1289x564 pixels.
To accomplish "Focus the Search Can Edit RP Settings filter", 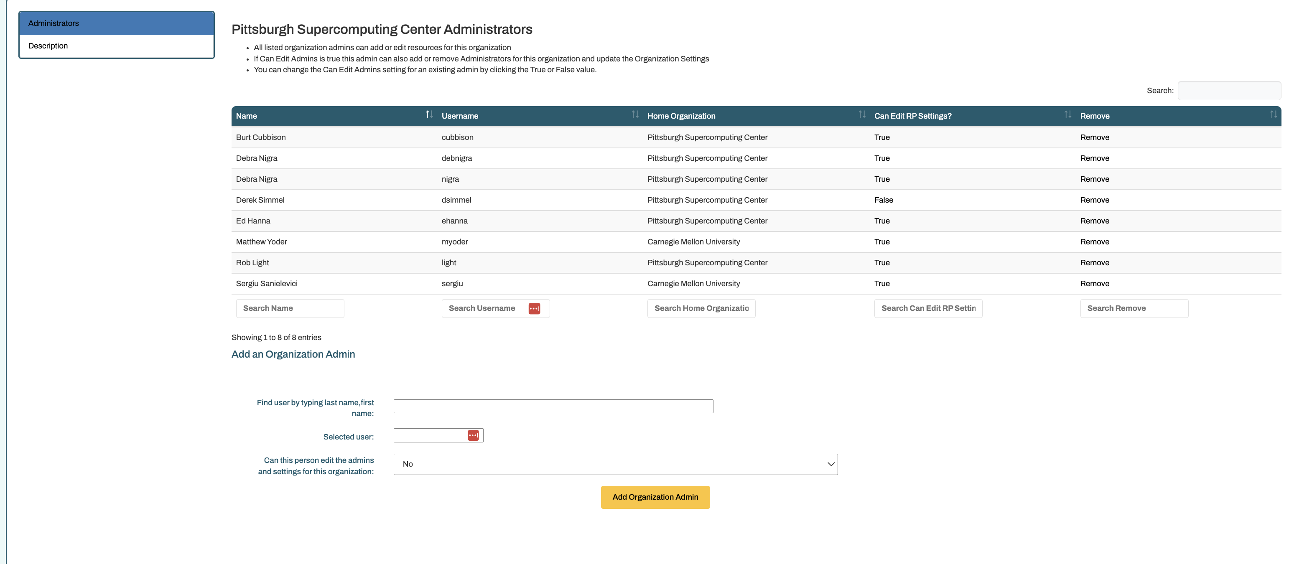I will [928, 308].
